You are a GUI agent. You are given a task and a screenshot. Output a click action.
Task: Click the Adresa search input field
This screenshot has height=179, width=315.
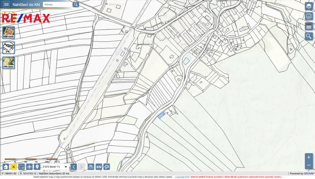pos(57,5)
